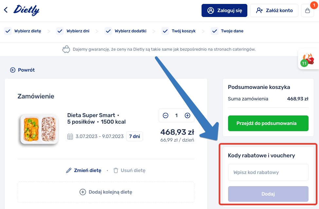Open the shopping cart icon

(x=307, y=10)
